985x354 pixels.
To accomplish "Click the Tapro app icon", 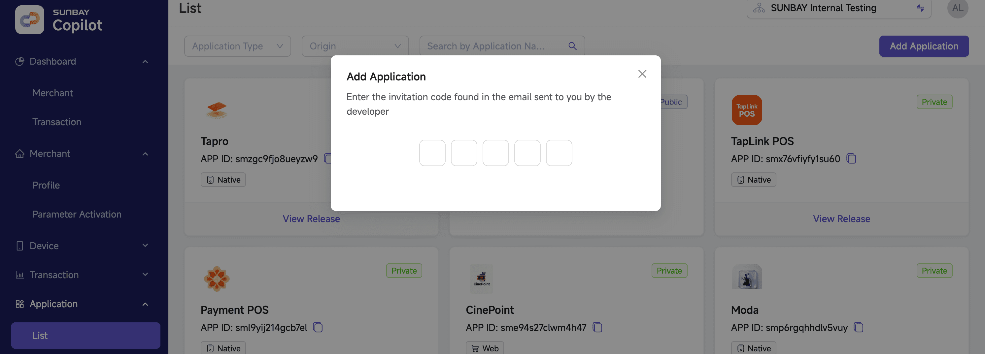I will (217, 110).
